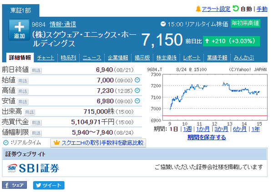
Task: Click the intraday price chart
Action: (x=215, y=97)
